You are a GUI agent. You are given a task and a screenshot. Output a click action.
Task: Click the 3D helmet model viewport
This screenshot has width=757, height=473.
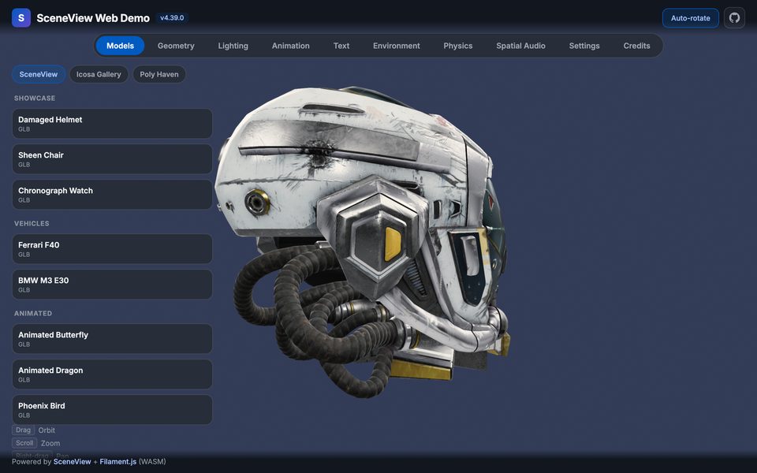362,241
